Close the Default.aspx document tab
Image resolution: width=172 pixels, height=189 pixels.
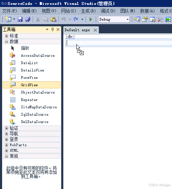[95, 30]
